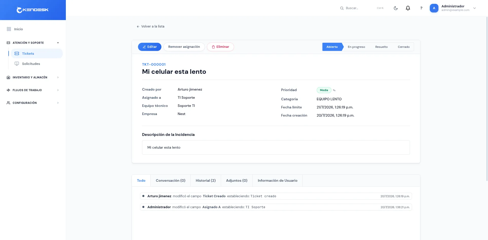Screen dimensions: 488x240
Task: Set status to Resuelto
Action: 382,47
